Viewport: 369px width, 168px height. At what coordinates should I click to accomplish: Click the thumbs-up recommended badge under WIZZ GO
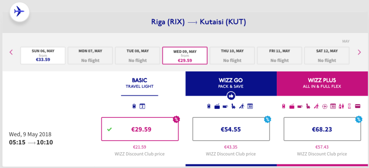pos(231,95)
